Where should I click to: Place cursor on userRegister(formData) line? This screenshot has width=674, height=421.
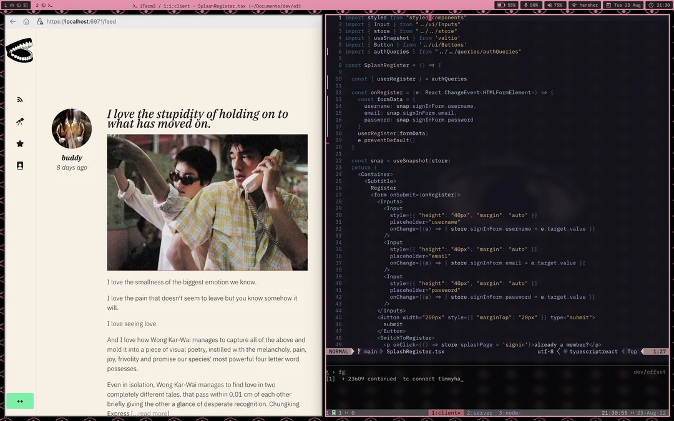coord(393,133)
